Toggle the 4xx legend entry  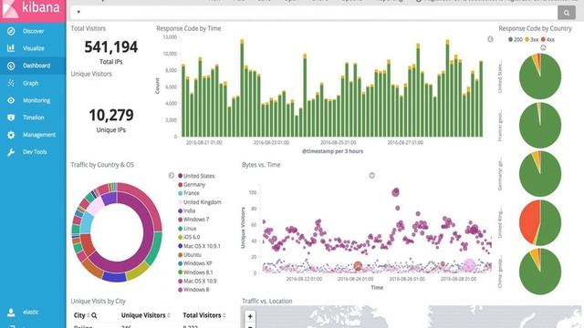click(547, 39)
